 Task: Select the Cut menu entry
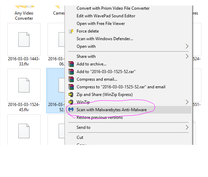pos(80,138)
